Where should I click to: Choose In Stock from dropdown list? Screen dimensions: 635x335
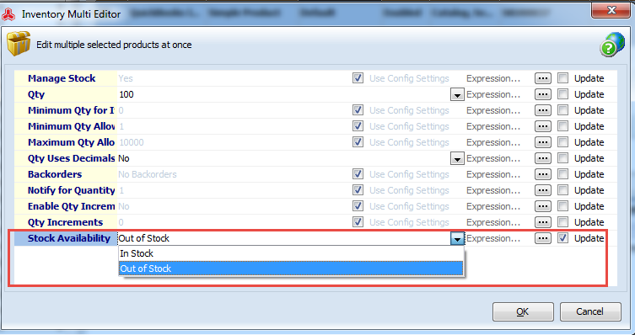pyautogui.click(x=291, y=254)
